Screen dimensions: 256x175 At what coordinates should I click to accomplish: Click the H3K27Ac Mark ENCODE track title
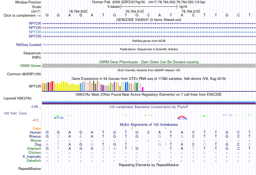coord(149,95)
